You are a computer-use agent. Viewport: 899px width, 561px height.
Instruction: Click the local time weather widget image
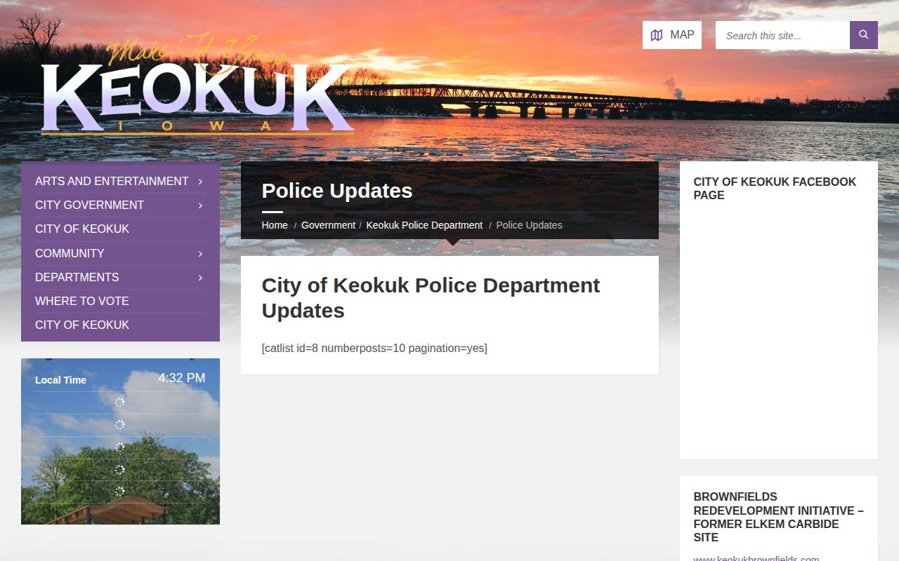(120, 441)
